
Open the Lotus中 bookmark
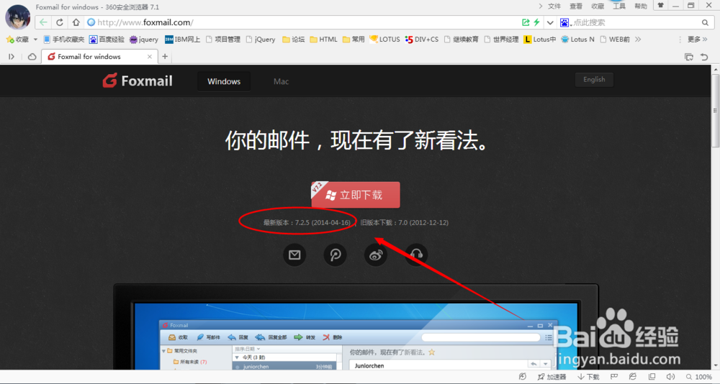539,40
